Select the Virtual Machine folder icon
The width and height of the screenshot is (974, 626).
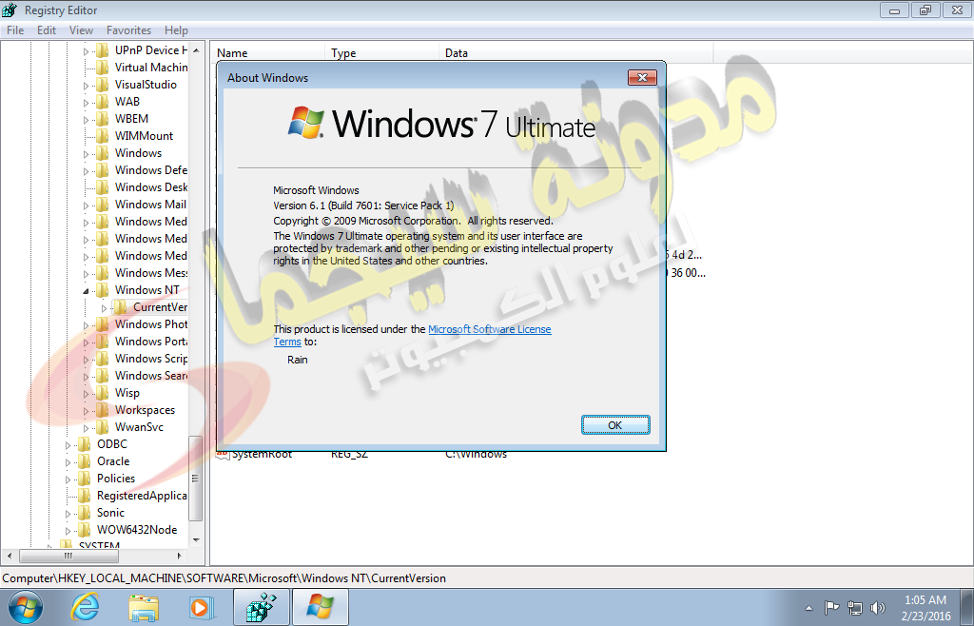click(x=103, y=67)
